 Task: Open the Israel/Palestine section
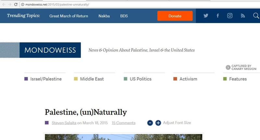46,79
